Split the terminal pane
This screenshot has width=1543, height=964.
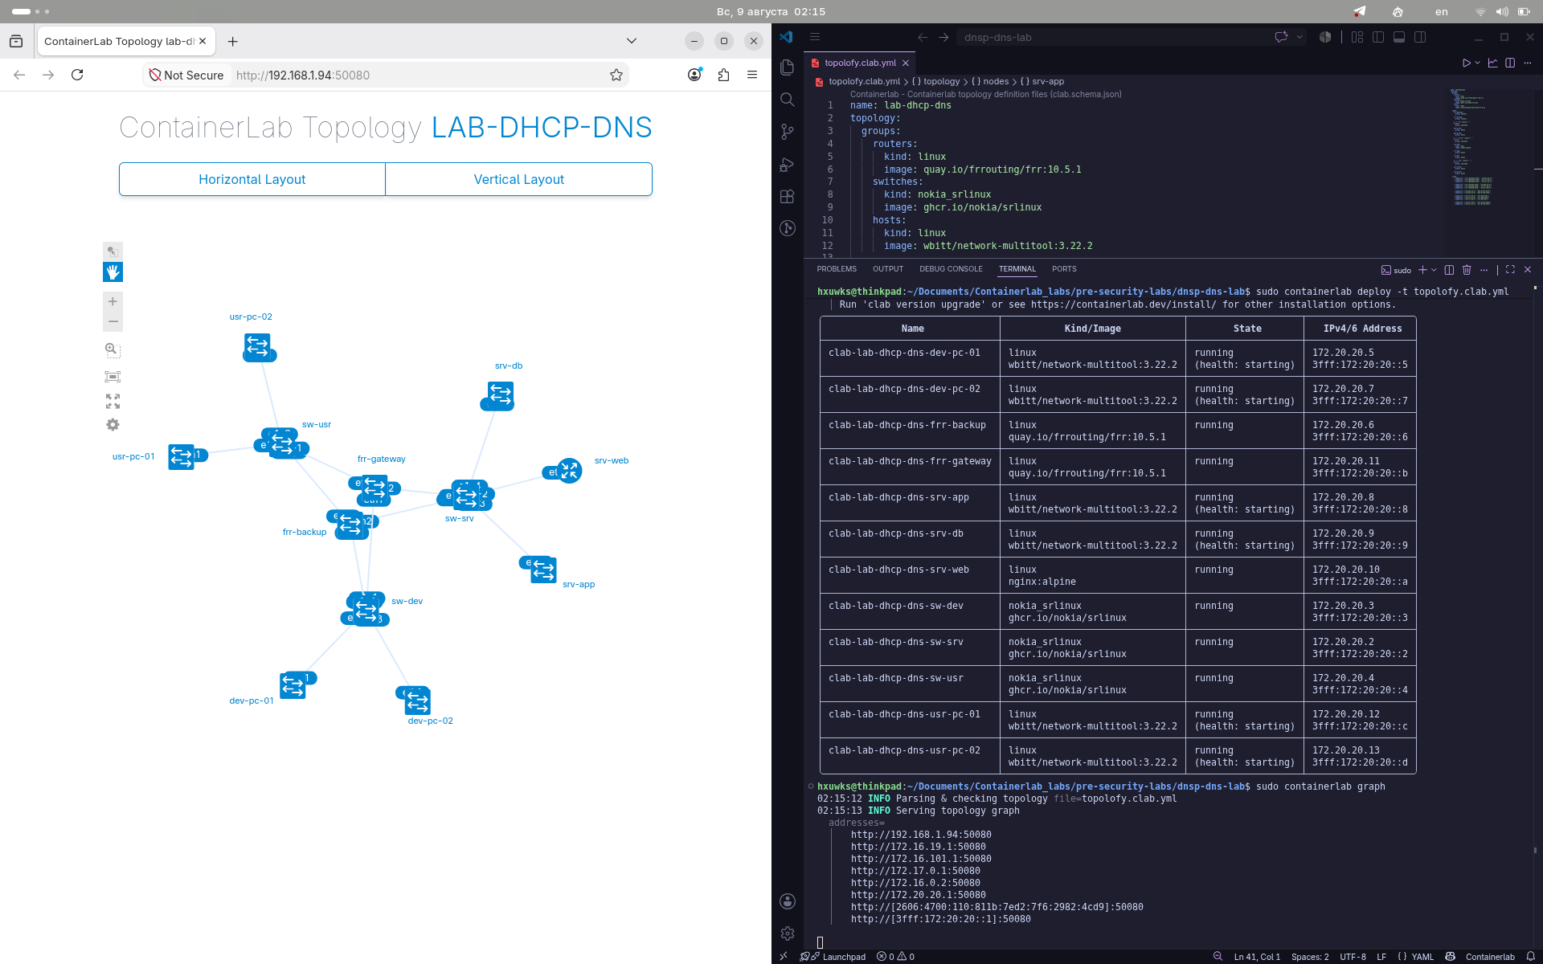tap(1449, 270)
